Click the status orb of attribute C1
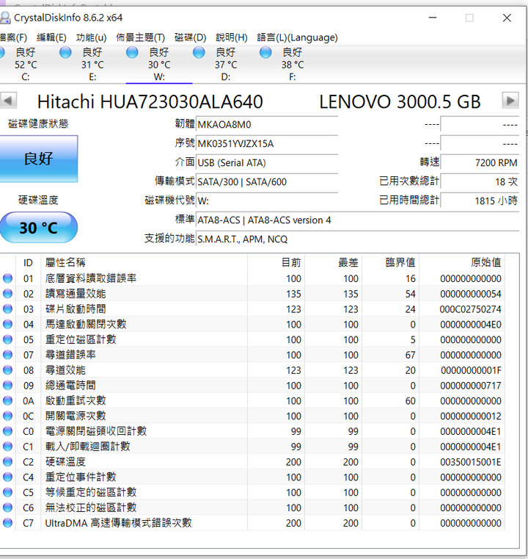The width and height of the screenshot is (528, 559). click(x=7, y=447)
